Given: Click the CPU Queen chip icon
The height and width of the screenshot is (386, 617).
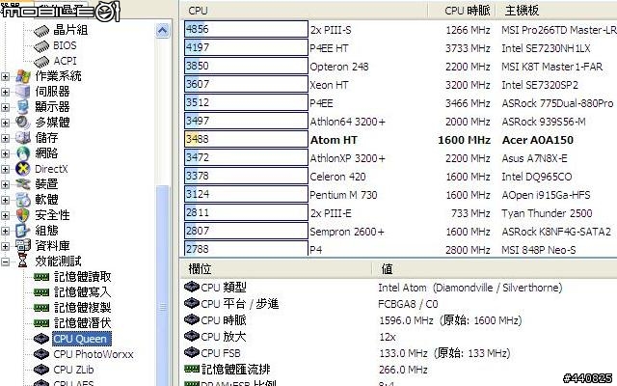Looking at the screenshot, I should 41,339.
